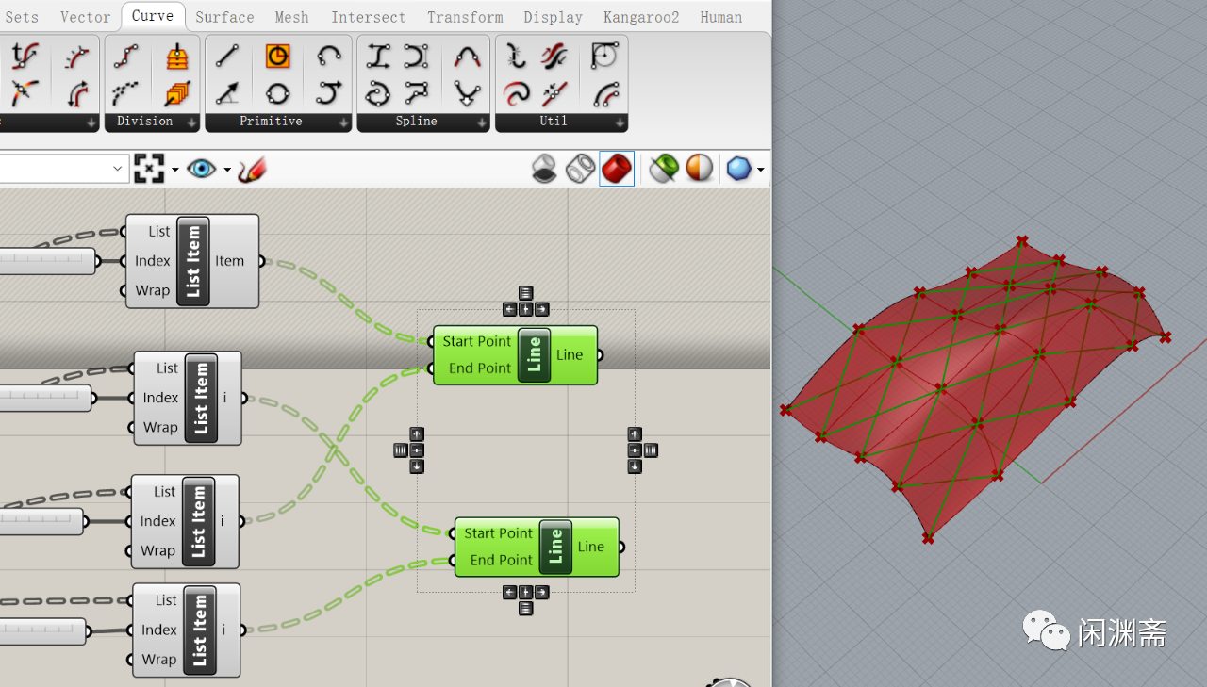Switch to the Surface tab

click(x=224, y=17)
